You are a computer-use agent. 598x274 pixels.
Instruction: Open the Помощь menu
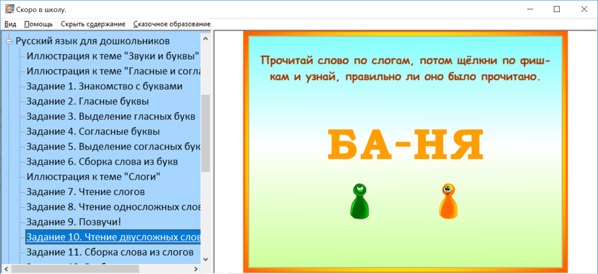click(x=38, y=24)
